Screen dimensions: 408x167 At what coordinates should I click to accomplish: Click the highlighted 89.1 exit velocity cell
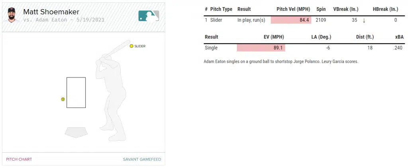261,48
